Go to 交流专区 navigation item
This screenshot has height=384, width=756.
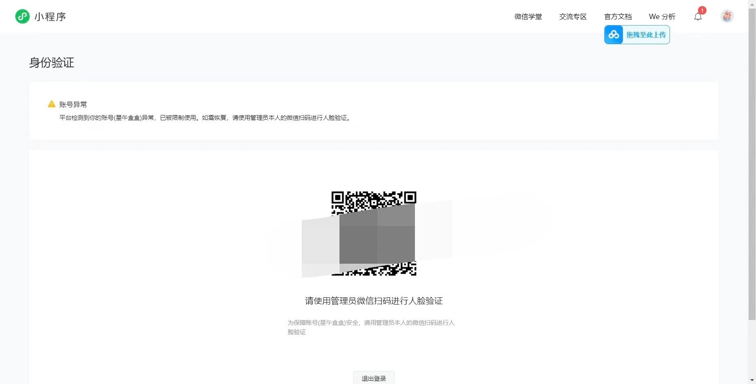click(x=573, y=17)
